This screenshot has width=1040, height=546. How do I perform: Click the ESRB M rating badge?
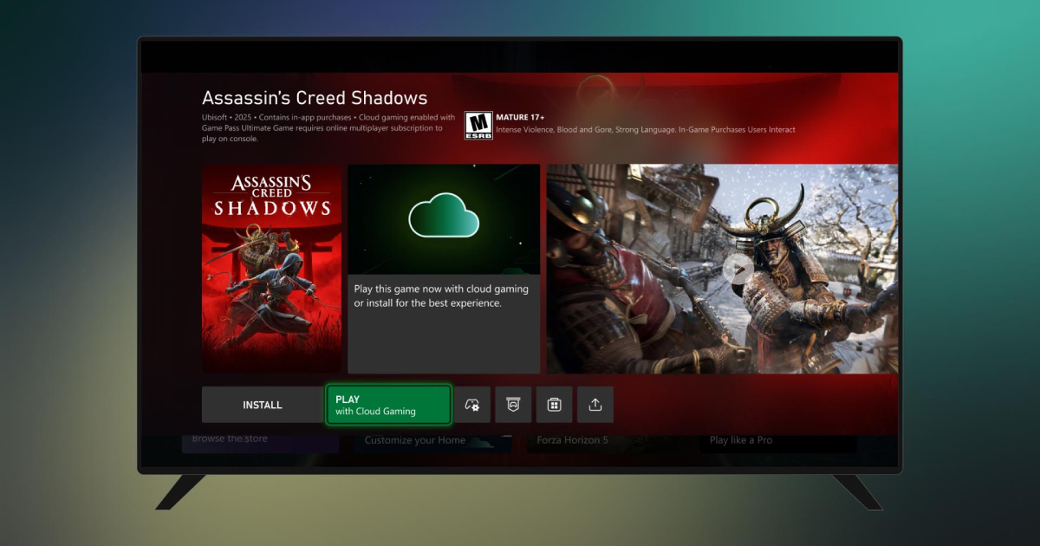point(478,125)
